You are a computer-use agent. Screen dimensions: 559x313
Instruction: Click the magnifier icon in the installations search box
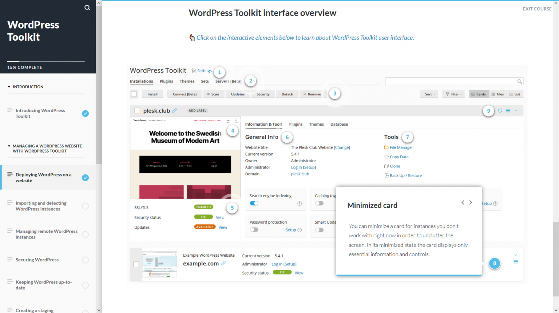(x=520, y=81)
